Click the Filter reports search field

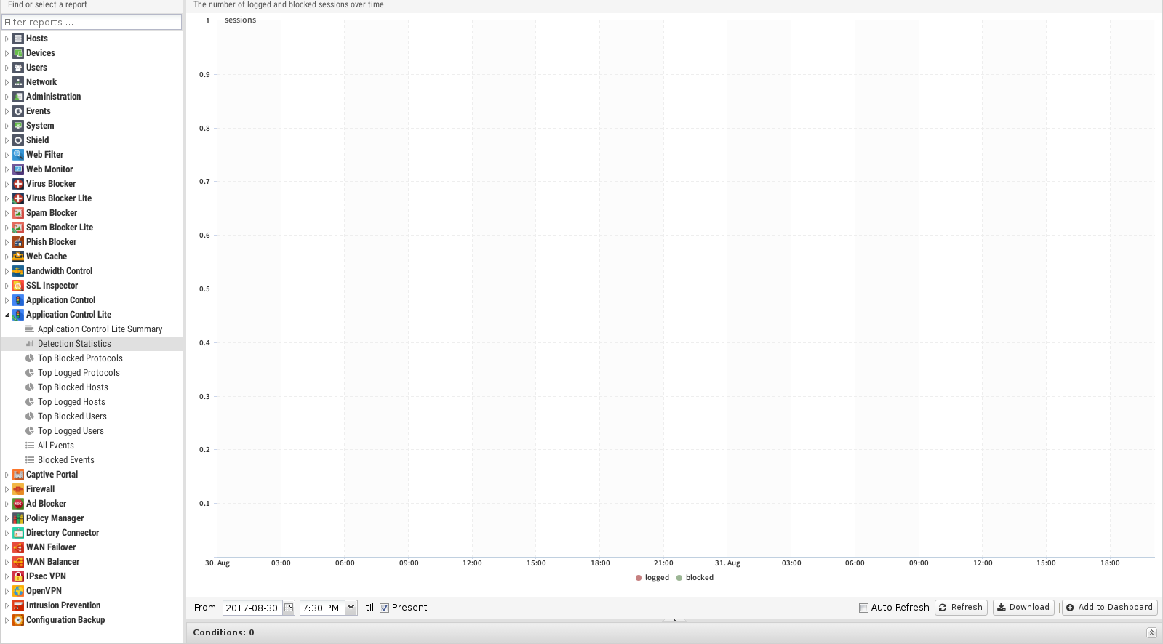pos(92,22)
